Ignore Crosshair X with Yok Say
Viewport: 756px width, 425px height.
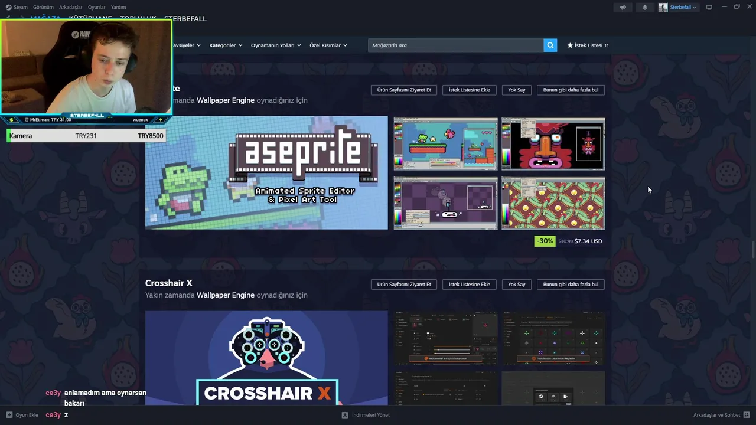coord(517,284)
